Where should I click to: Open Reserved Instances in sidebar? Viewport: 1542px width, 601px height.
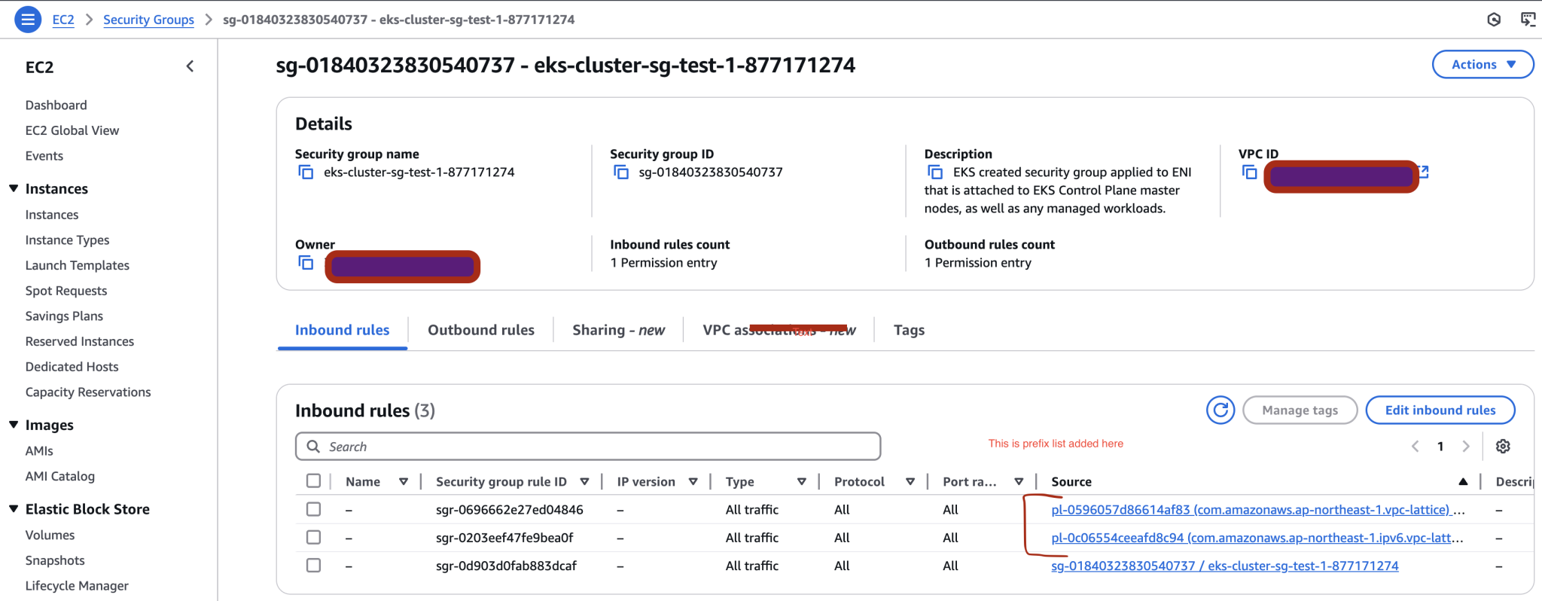[x=80, y=341]
